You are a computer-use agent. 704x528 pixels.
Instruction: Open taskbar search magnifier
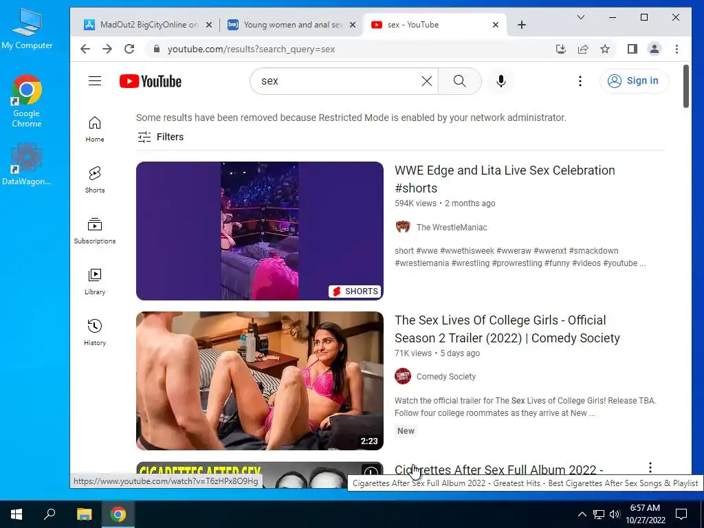click(49, 514)
